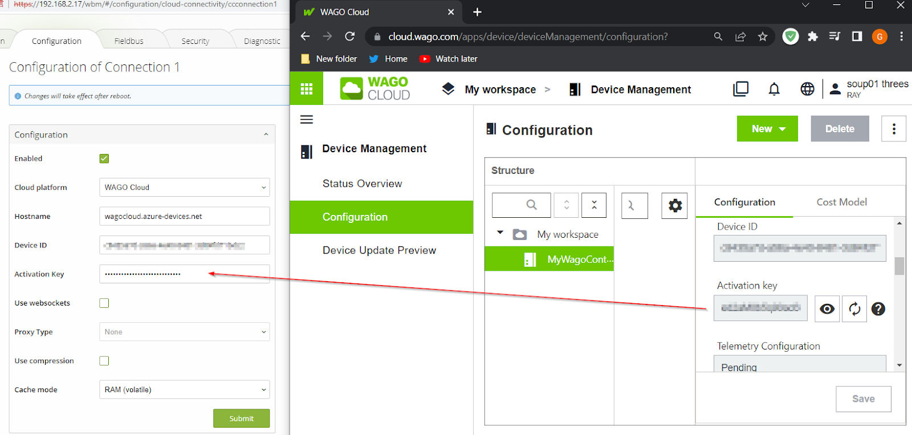Collapse all structure nodes
Viewport: 912px width, 435px height.
click(x=594, y=205)
